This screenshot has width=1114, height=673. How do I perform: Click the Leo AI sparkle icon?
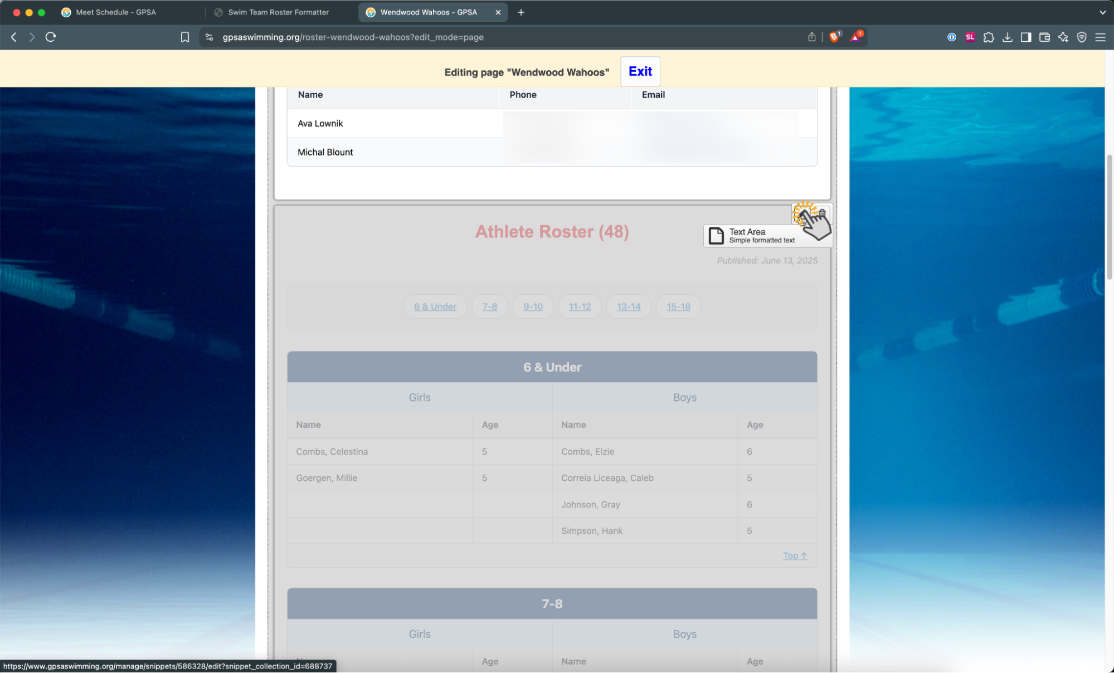click(1063, 37)
